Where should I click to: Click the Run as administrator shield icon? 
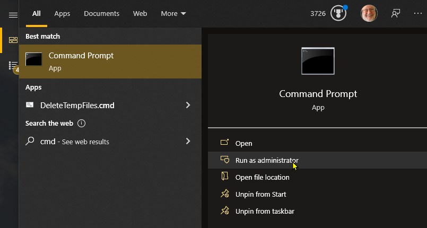[225, 160]
